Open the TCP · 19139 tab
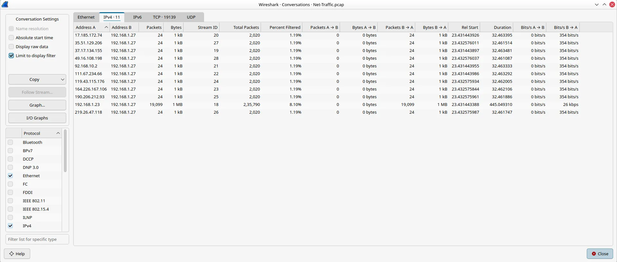Viewport: 617px width, 262px height. [x=164, y=17]
